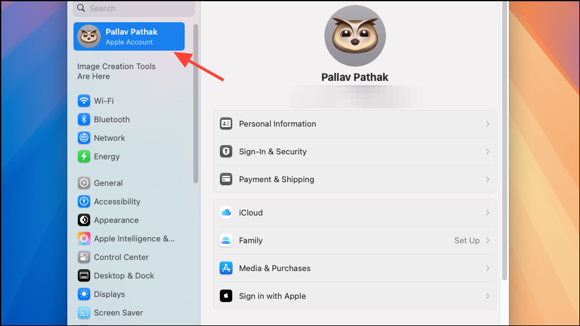Click the Screen Saver label
The height and width of the screenshot is (326, 580).
(x=119, y=312)
